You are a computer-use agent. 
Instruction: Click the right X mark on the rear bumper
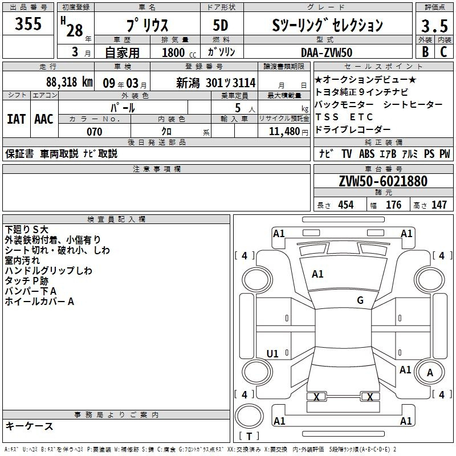[x=370, y=397]
